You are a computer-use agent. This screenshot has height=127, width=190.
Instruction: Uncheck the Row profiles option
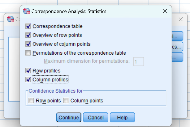point(28,71)
